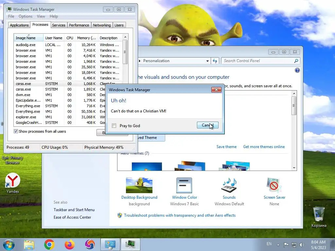The width and height of the screenshot is (335, 251).
Task: Launch Google Chrome from the taskbar
Action: [49, 244]
